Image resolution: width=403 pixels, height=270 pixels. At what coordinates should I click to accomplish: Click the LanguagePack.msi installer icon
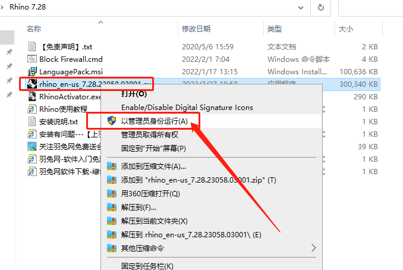32,71
